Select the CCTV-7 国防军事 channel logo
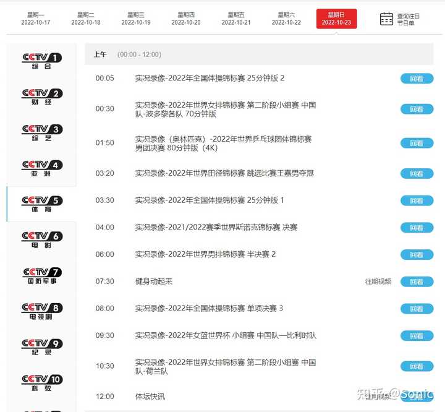Image resolution: width=445 pixels, height=412 pixels. (x=42, y=276)
